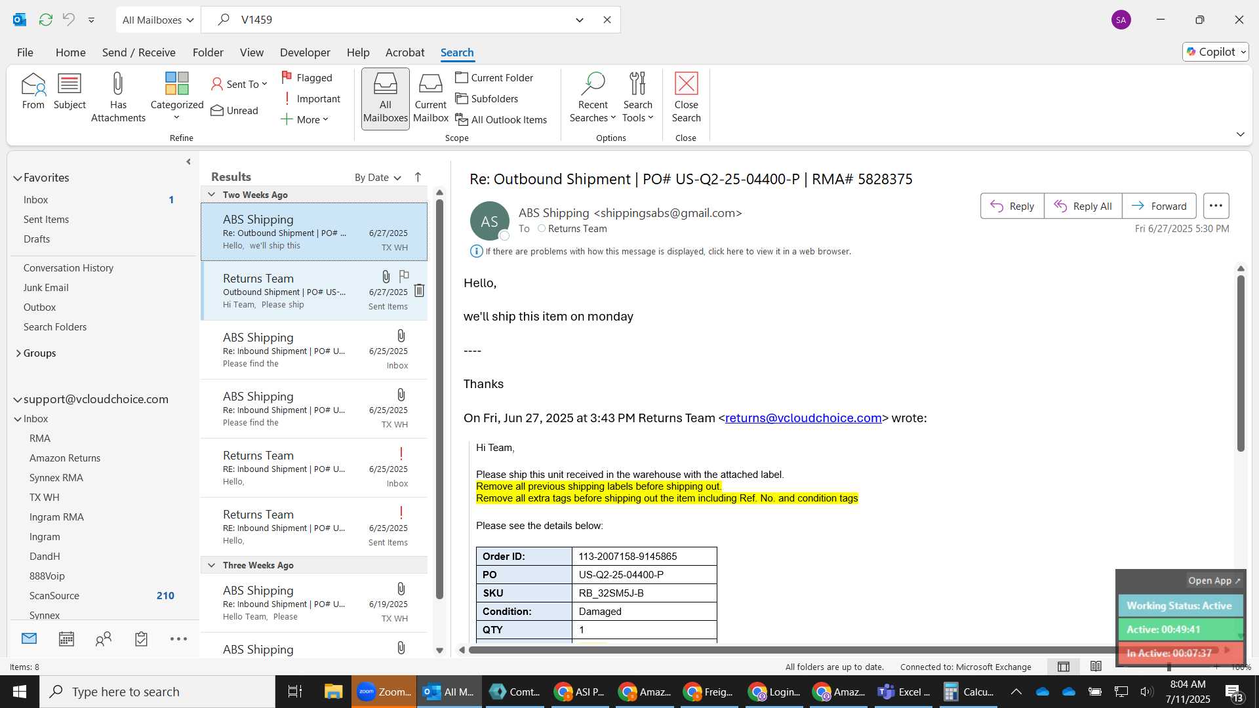The width and height of the screenshot is (1259, 708).
Task: Open more actions ellipsis in reading pane
Action: click(1216, 206)
